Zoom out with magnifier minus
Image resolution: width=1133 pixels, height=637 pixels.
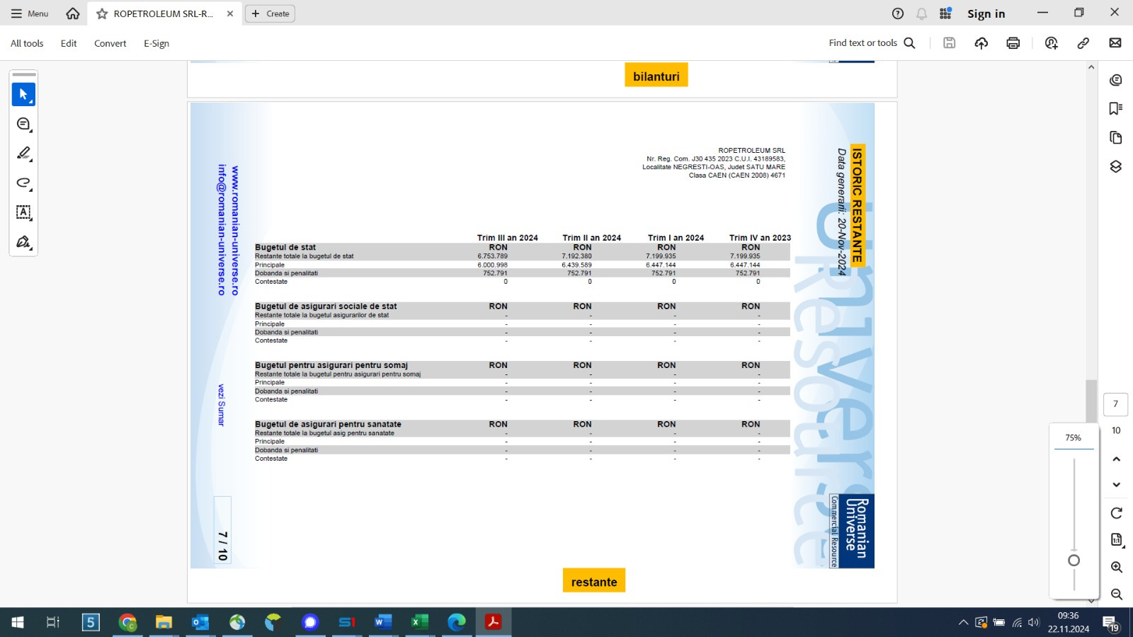pyautogui.click(x=1117, y=595)
